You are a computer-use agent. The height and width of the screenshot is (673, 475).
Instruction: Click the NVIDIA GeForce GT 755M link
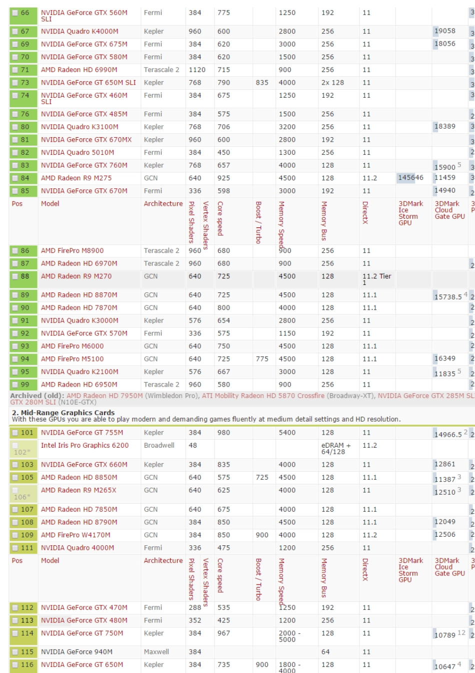81,432
